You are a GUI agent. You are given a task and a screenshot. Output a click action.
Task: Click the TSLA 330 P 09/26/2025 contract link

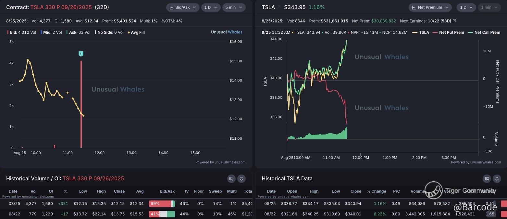pyautogui.click(x=62, y=7)
